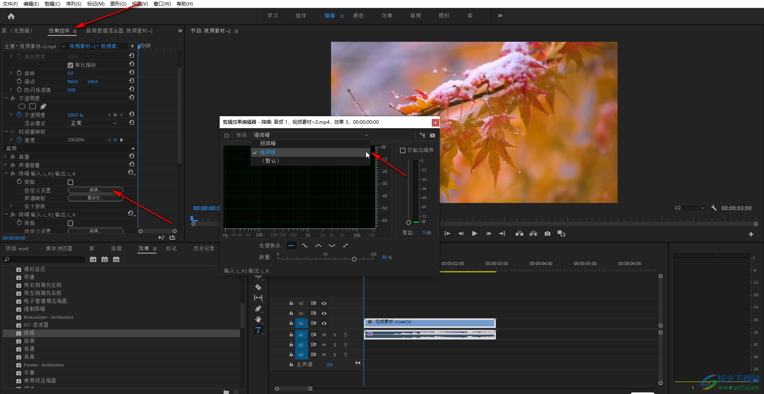The image size is (764, 394).
Task: Play the program monitor video
Action: pyautogui.click(x=474, y=234)
